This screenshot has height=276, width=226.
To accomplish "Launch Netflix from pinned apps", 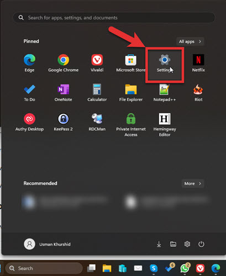I will (x=198, y=63).
